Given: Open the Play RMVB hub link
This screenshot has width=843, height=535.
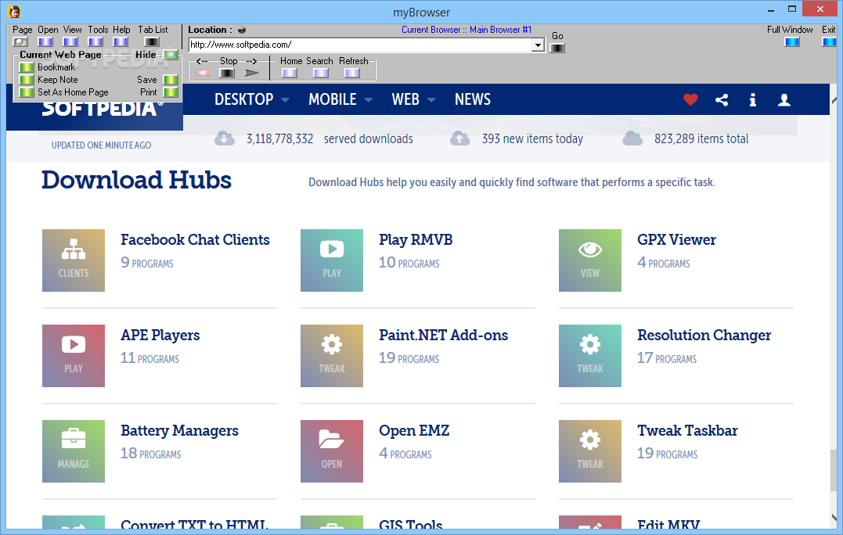Looking at the screenshot, I should coord(416,239).
